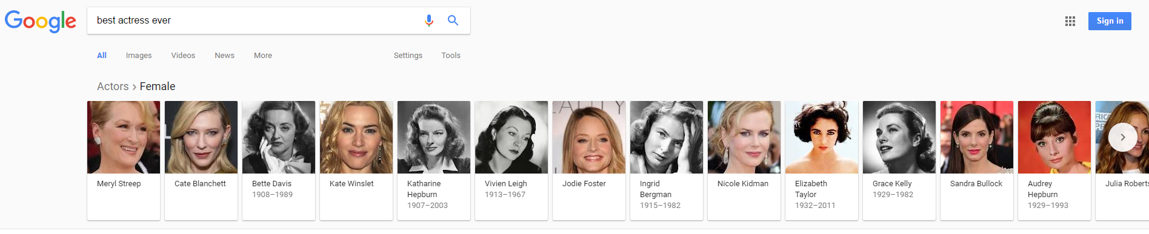
Task: Click in the search input field
Action: [255, 21]
